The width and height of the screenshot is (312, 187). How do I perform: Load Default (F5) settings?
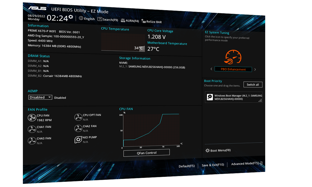click(186, 166)
